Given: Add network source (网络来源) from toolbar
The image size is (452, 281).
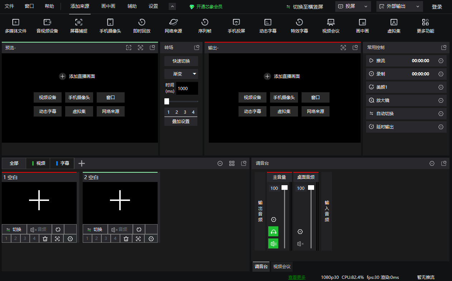Looking at the screenshot, I should pyautogui.click(x=173, y=26).
